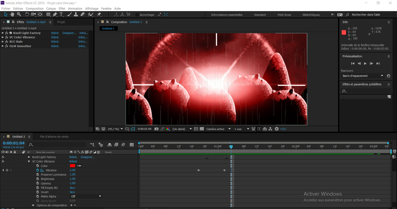Select the Rotation tool
The width and height of the screenshot is (397, 209).
click(x=27, y=15)
